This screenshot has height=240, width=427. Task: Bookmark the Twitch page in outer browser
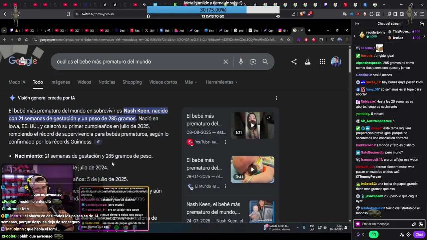pyautogui.click(x=68, y=14)
